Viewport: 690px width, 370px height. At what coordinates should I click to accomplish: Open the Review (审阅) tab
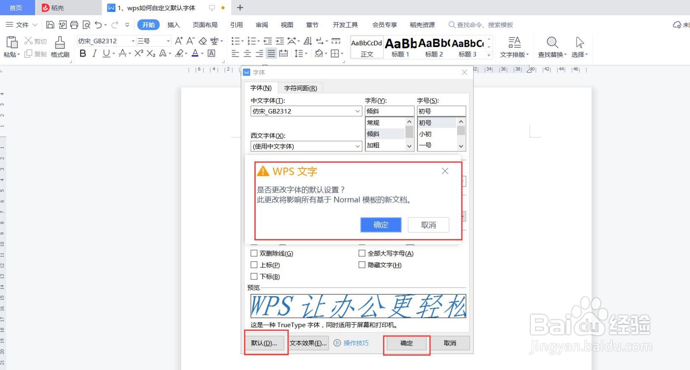click(262, 25)
